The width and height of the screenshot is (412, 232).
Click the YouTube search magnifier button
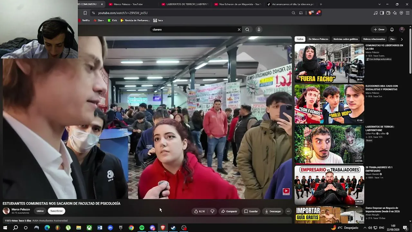point(247,30)
